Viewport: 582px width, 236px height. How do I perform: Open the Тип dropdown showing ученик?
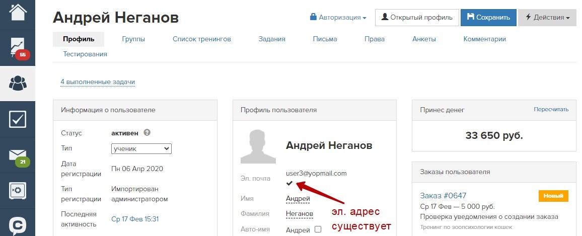tap(141, 149)
